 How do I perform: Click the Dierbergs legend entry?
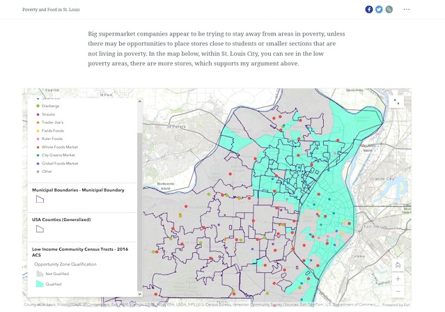(47, 106)
